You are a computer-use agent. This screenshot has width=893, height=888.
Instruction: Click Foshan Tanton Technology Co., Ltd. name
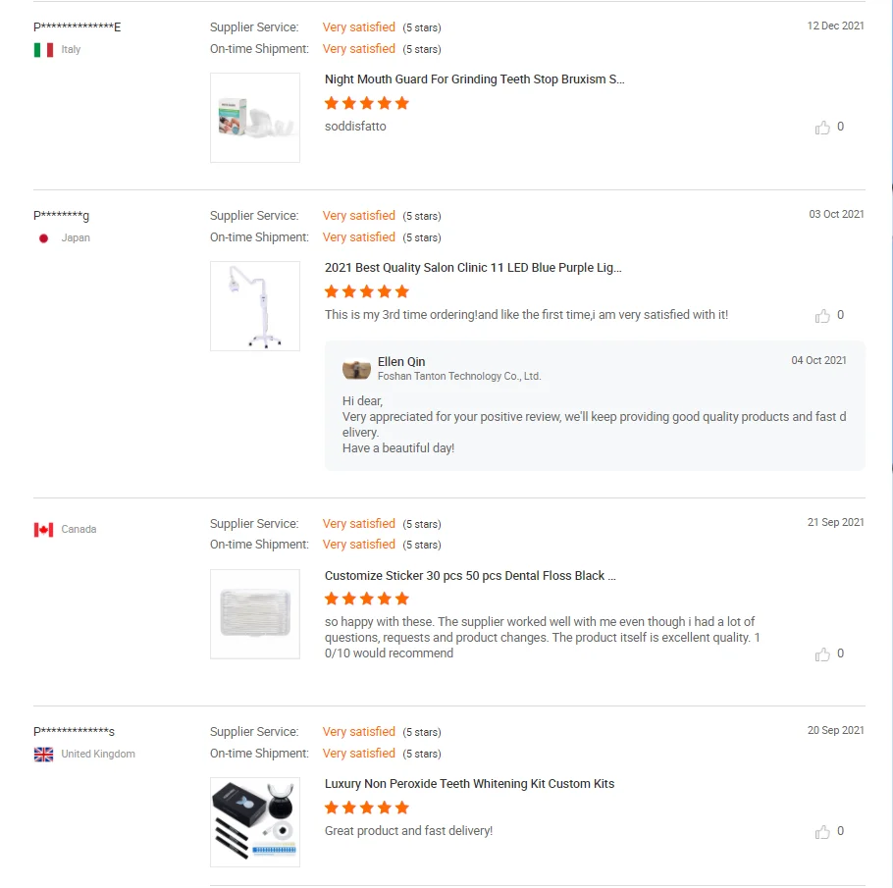pyautogui.click(x=459, y=377)
